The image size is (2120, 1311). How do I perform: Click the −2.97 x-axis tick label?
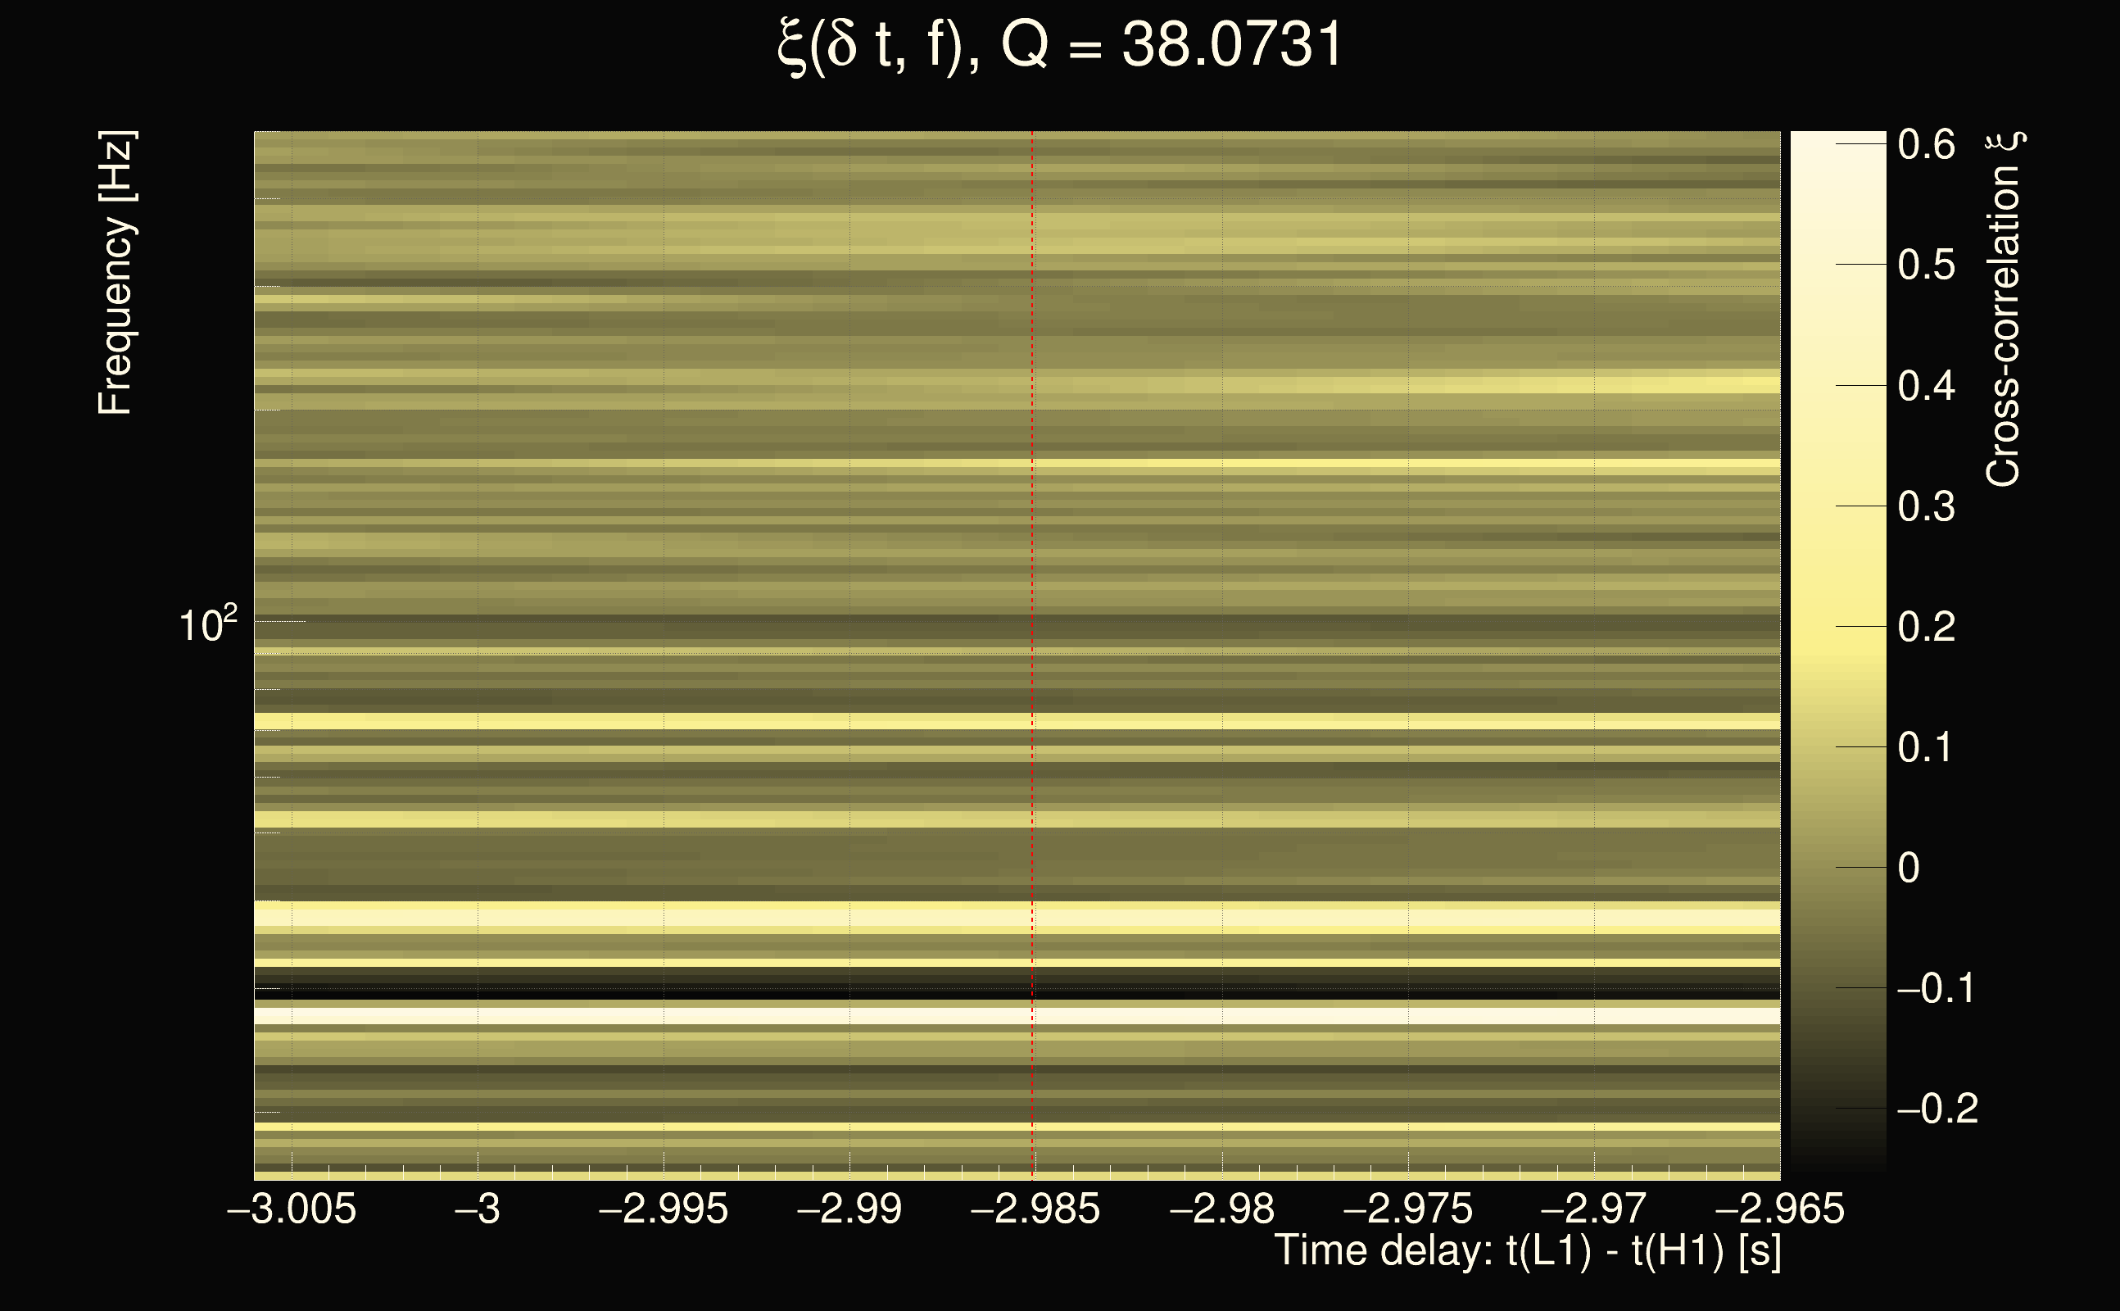pyautogui.click(x=1593, y=1209)
